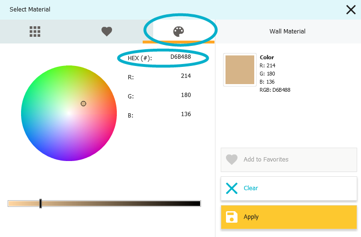The image size is (361, 237).
Task: Click the bold 'Color' label
Action: pos(267,57)
